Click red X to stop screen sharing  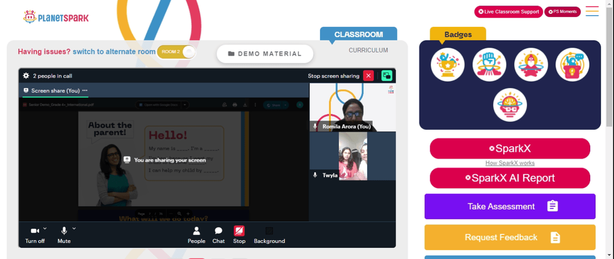click(368, 76)
